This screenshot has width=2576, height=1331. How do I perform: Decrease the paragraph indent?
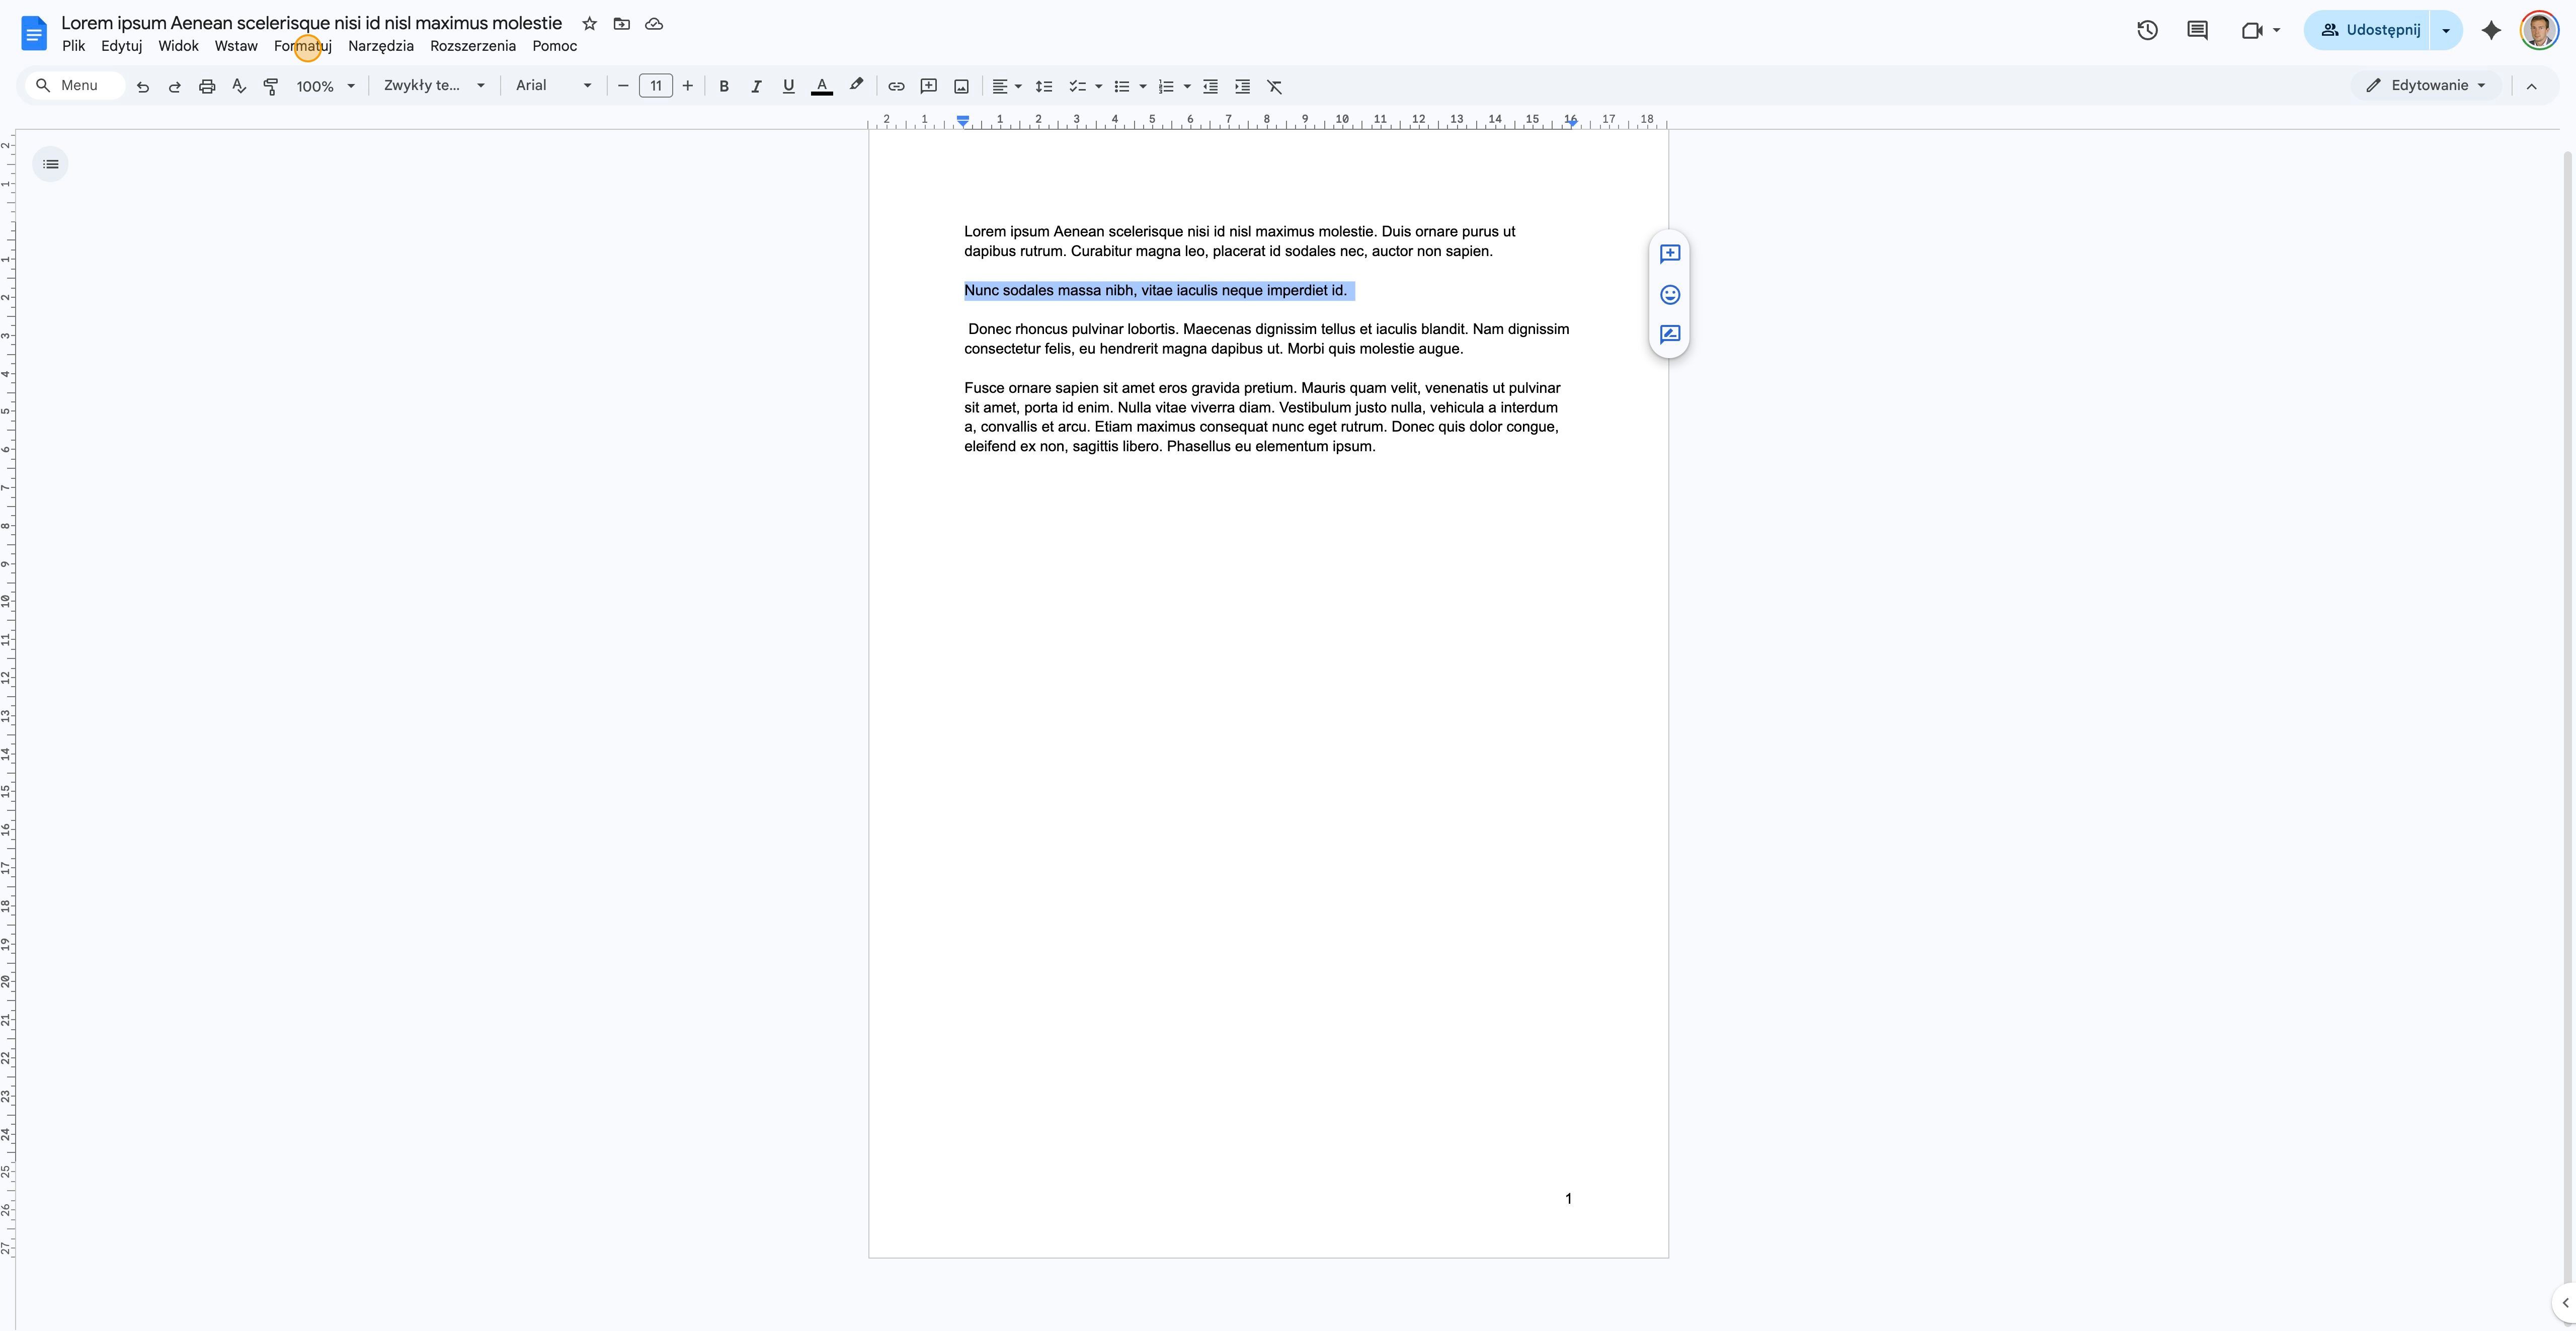point(1210,87)
